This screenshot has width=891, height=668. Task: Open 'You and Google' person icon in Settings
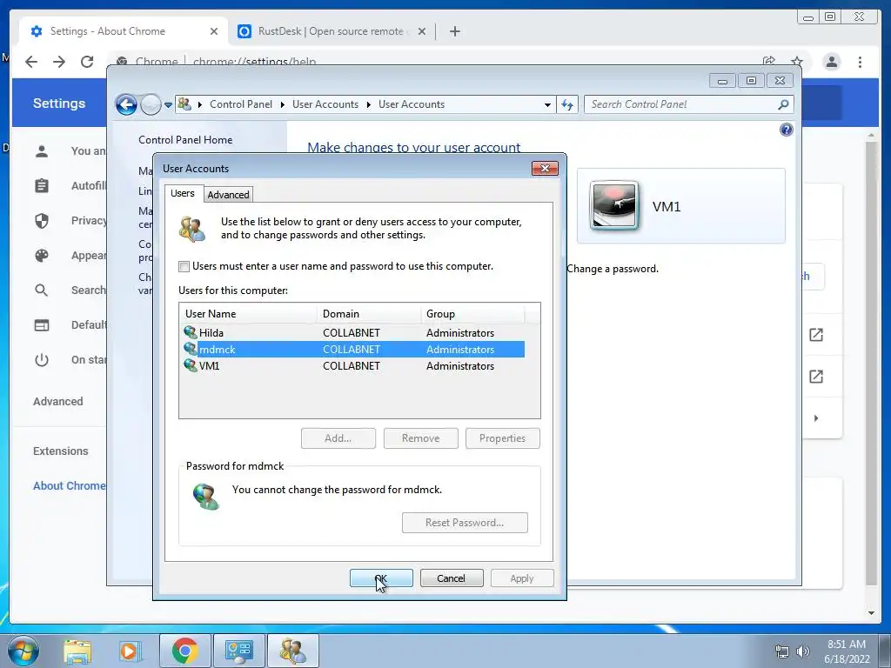(x=42, y=151)
